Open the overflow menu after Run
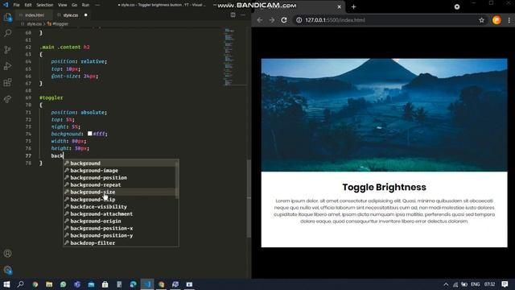 [97, 5]
